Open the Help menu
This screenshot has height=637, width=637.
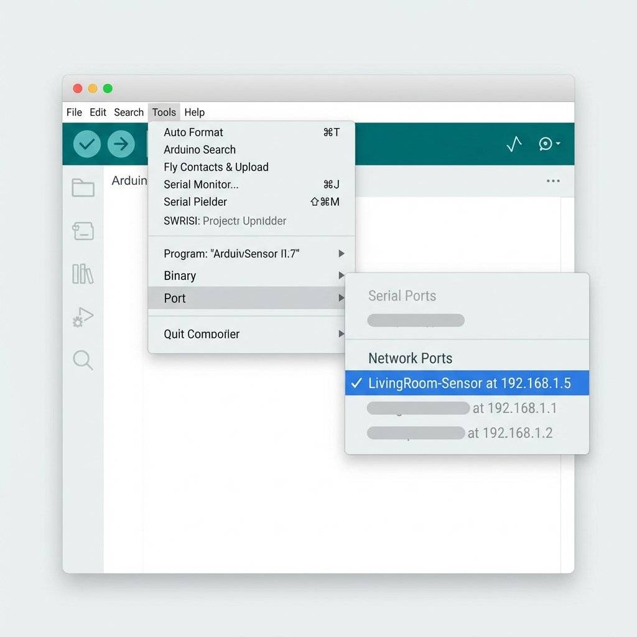[194, 113]
